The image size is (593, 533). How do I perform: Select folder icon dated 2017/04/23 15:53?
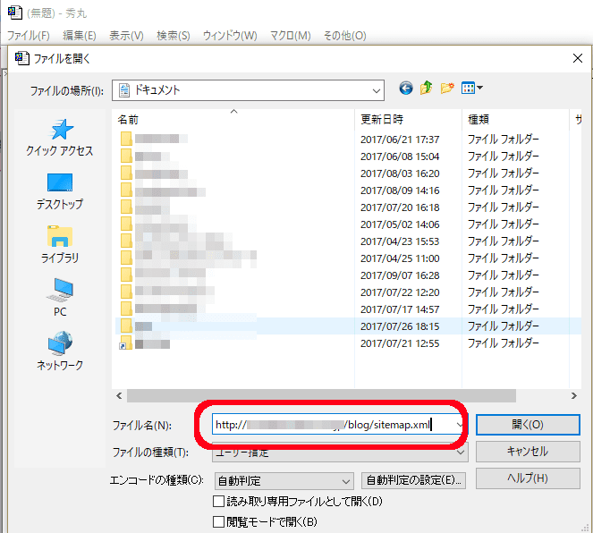[x=126, y=241]
